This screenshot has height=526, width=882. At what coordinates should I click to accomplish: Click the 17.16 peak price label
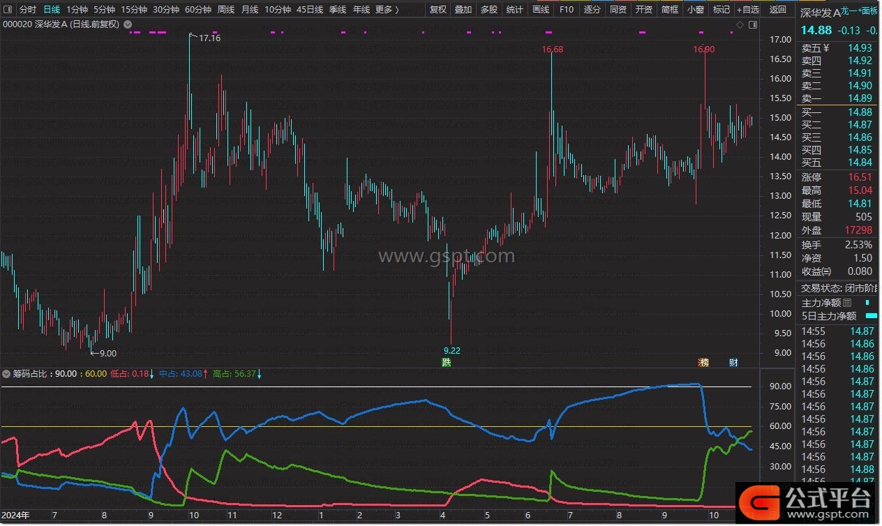[x=209, y=38]
